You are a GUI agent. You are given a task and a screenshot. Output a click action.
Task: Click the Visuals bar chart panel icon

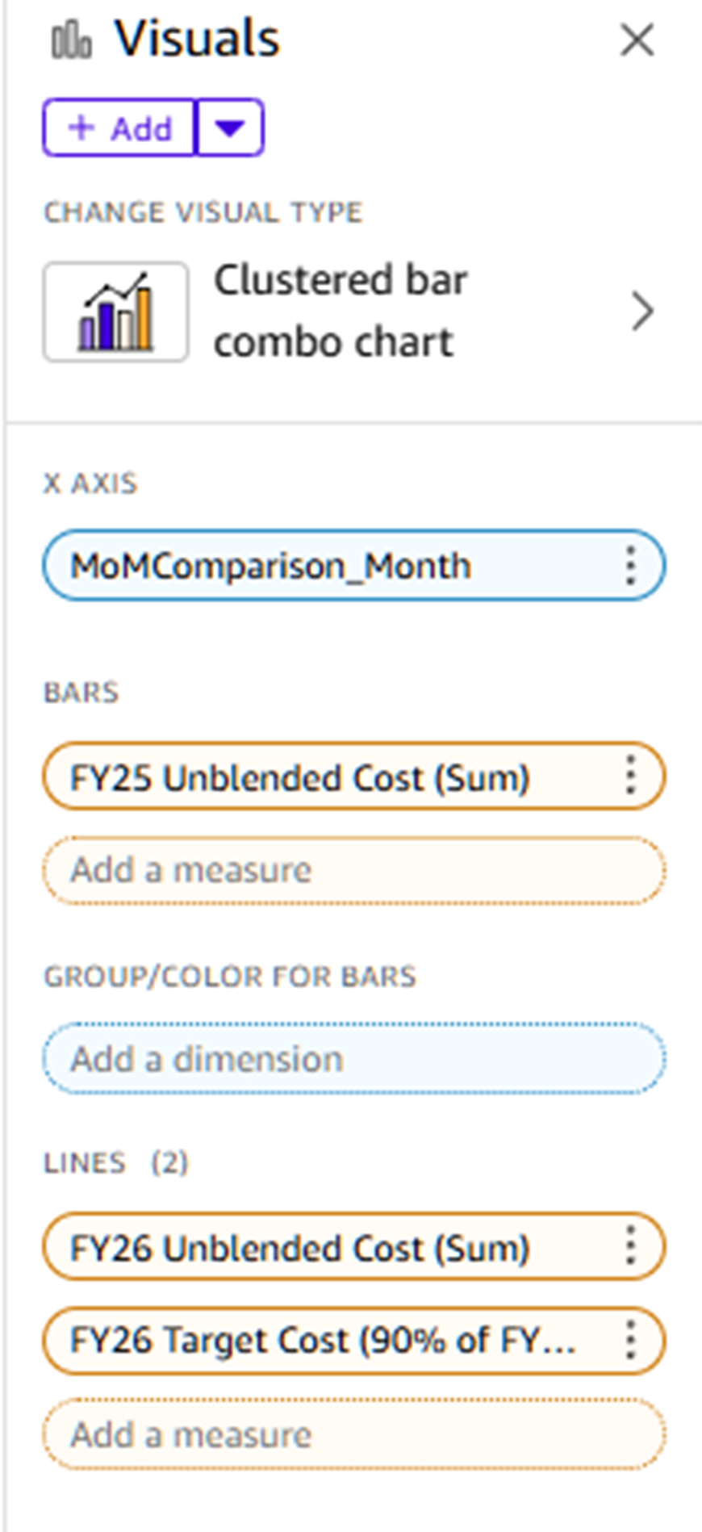(71, 40)
